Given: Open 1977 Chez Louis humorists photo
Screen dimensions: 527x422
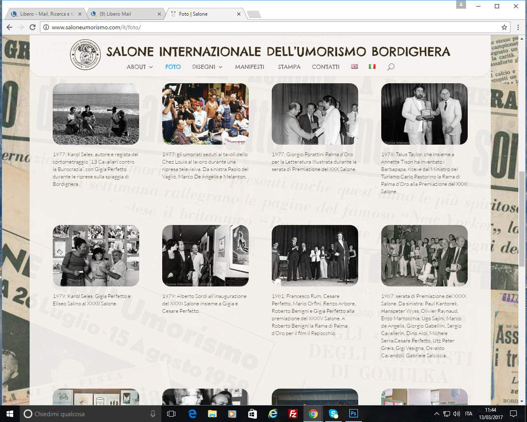Looking at the screenshot, I should pyautogui.click(x=205, y=114).
